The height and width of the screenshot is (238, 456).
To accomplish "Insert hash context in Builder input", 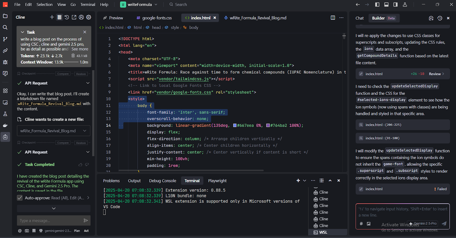I will [x=361, y=224].
